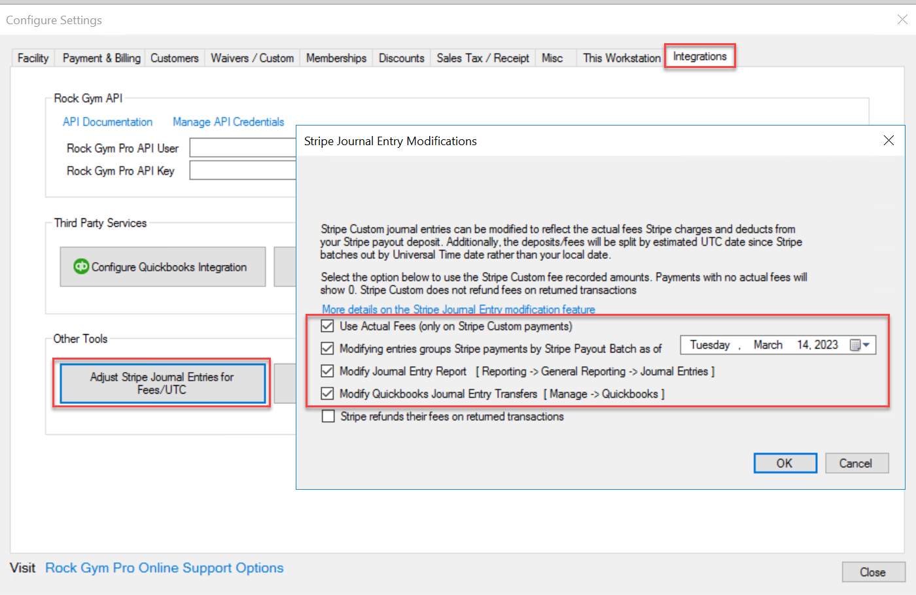Switch to the Facility tab

33,58
